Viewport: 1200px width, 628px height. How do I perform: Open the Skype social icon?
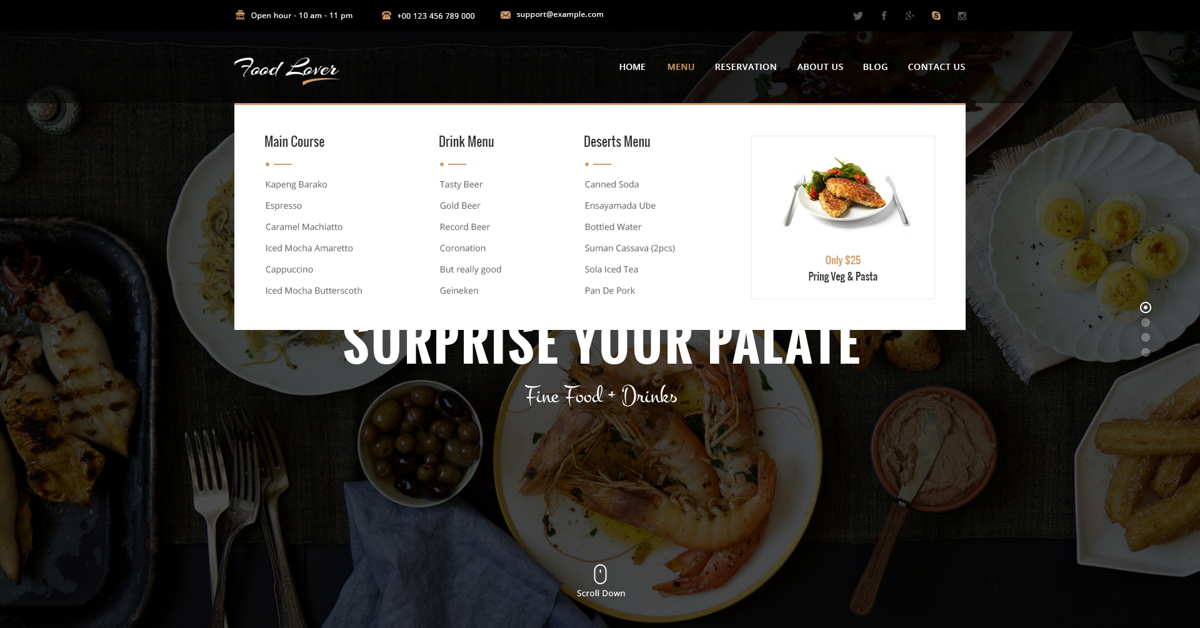pos(936,16)
